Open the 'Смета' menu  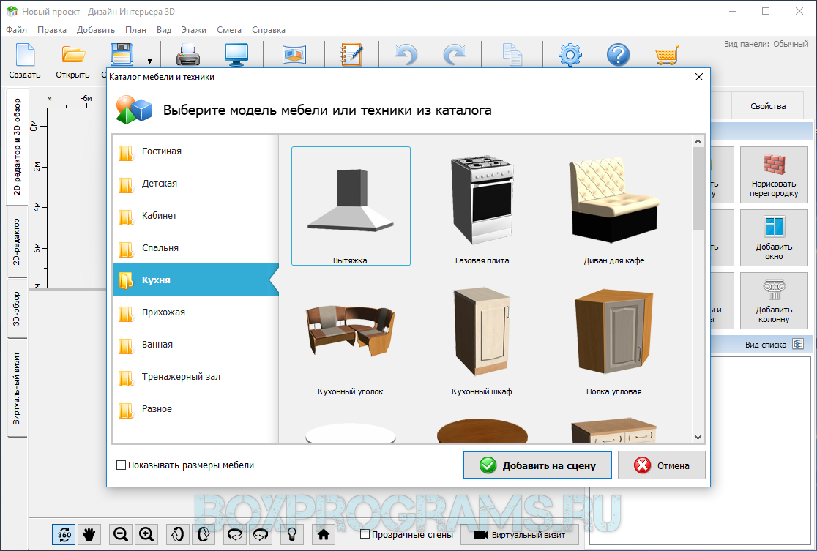pyautogui.click(x=229, y=30)
